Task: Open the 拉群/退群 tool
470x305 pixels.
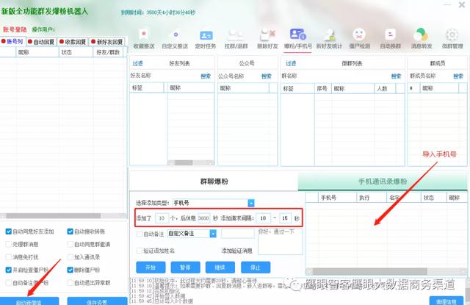Action: [x=236, y=39]
